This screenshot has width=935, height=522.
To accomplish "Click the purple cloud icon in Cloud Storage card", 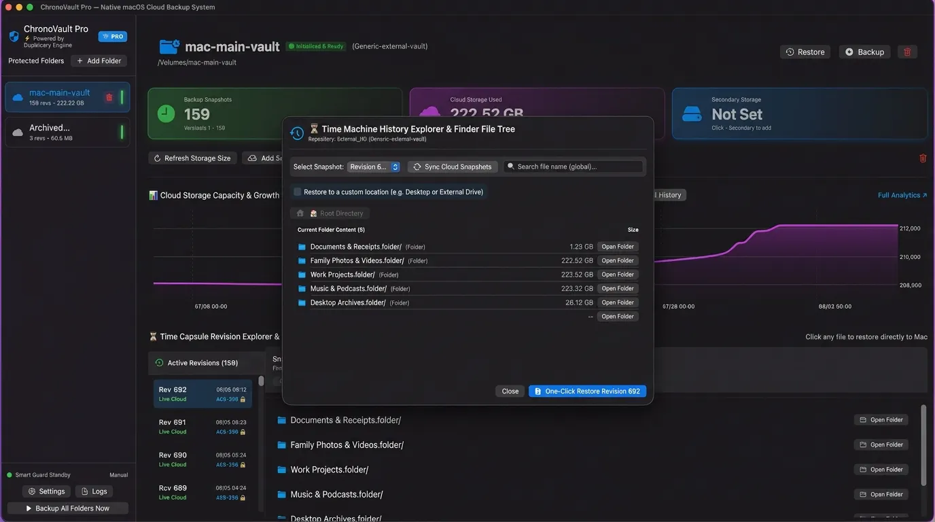I will click(x=429, y=113).
